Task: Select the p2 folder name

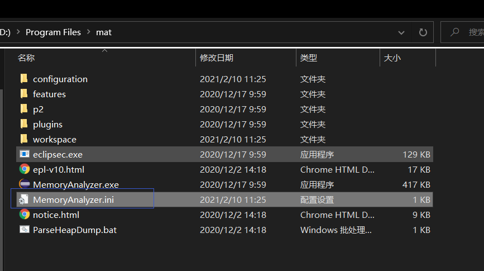Action: click(x=39, y=110)
